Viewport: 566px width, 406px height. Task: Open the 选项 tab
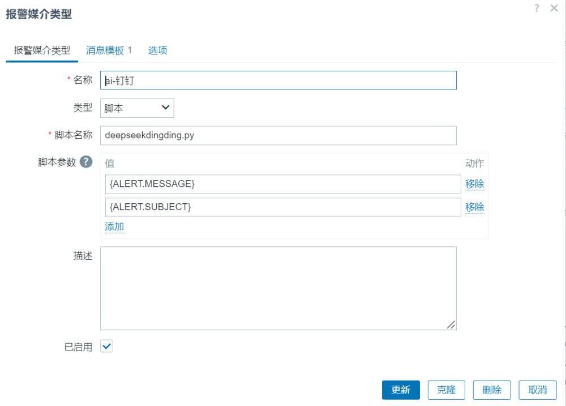158,50
